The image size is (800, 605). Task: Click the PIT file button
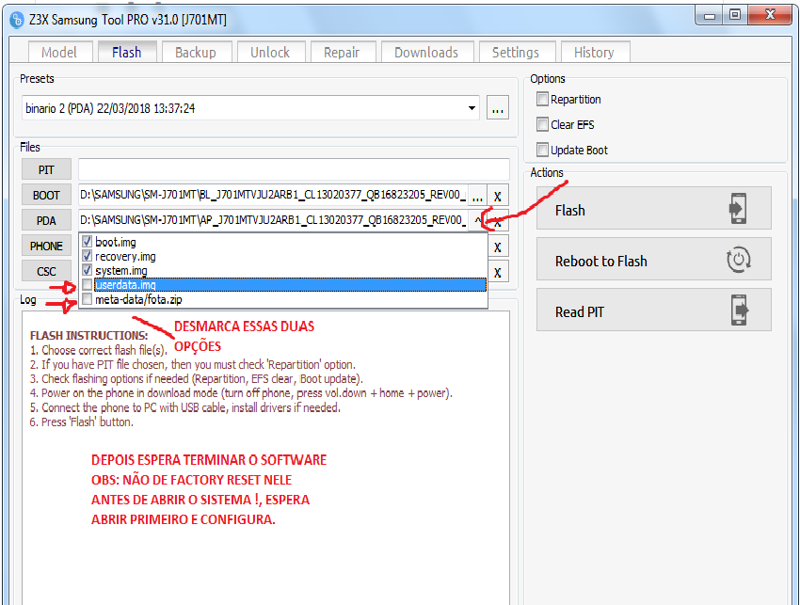click(46, 170)
